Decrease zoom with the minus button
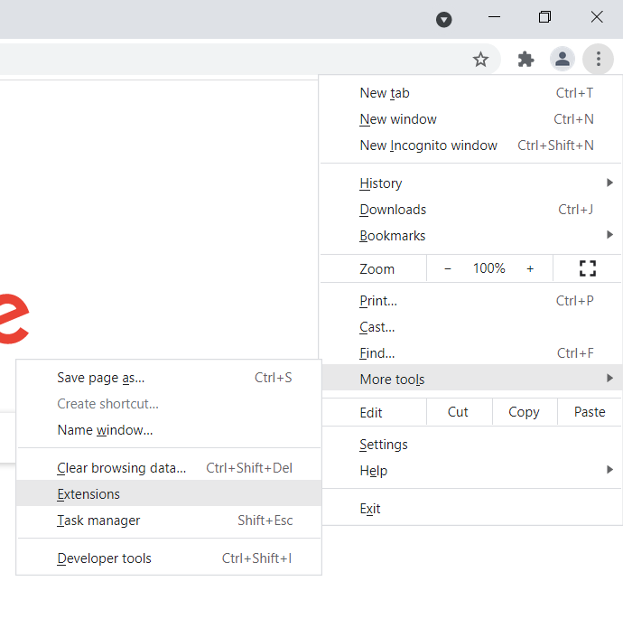623x619 pixels. coord(448,268)
